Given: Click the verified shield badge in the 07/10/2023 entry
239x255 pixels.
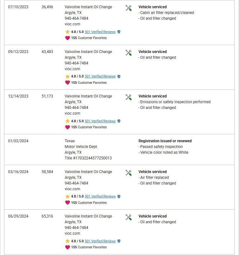Looking at the screenshot, I should pos(119,32).
